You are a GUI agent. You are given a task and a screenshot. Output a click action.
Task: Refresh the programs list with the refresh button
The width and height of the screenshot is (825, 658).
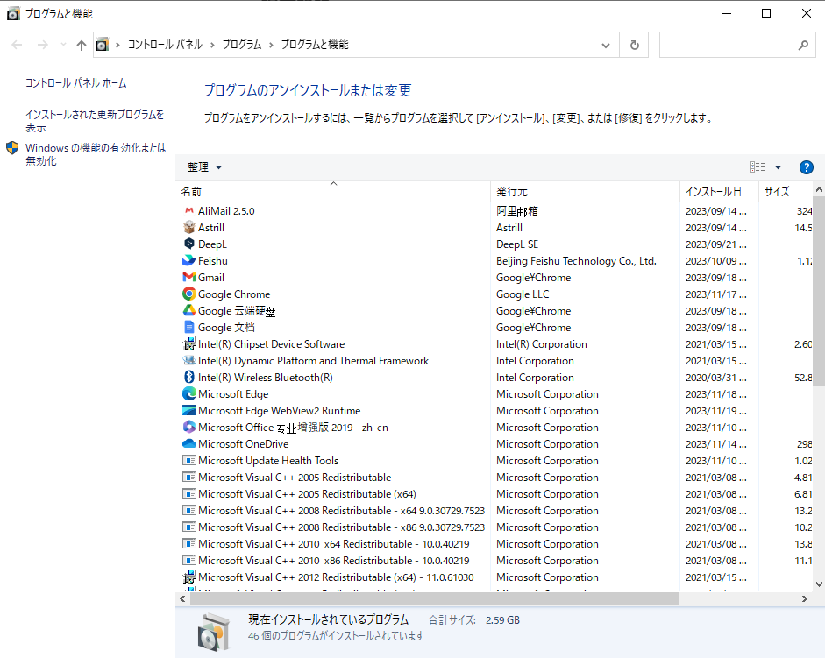click(634, 45)
